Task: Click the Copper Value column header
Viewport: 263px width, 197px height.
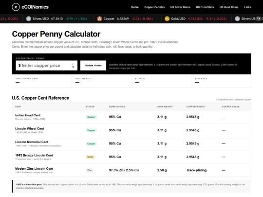Action: (231, 107)
